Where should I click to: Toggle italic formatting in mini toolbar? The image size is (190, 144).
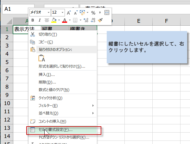[39, 20]
